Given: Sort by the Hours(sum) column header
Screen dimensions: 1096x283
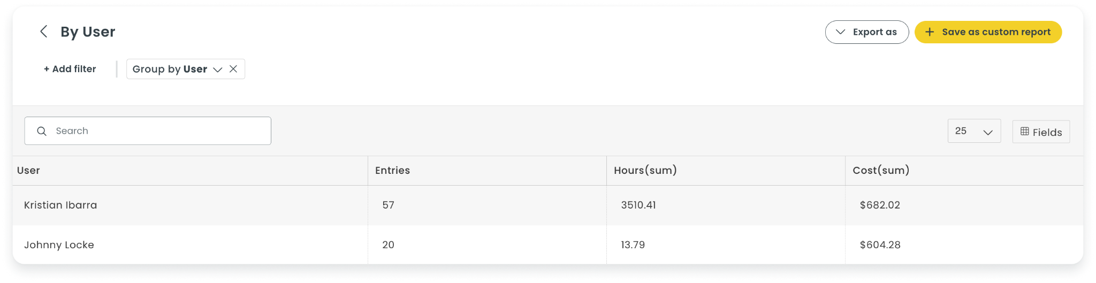Looking at the screenshot, I should [645, 171].
